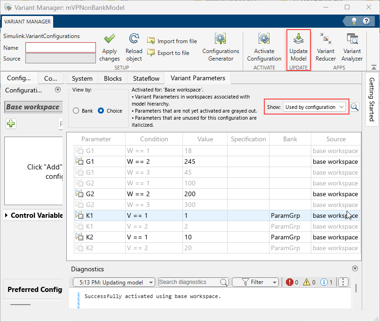Image resolution: width=380 pixels, height=322 pixels.
Task: Click Export to file
Action: point(168,53)
